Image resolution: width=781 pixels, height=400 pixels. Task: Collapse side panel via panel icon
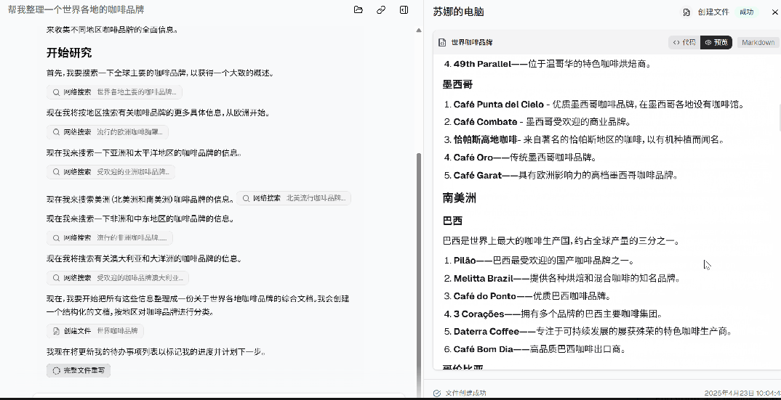(404, 10)
